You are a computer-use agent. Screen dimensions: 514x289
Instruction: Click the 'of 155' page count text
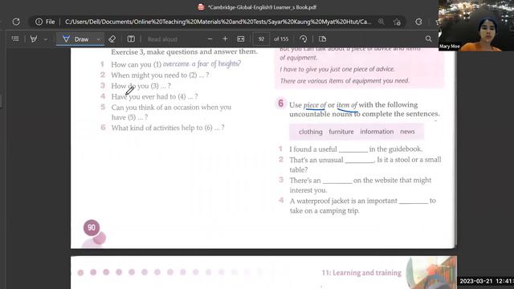pos(281,39)
